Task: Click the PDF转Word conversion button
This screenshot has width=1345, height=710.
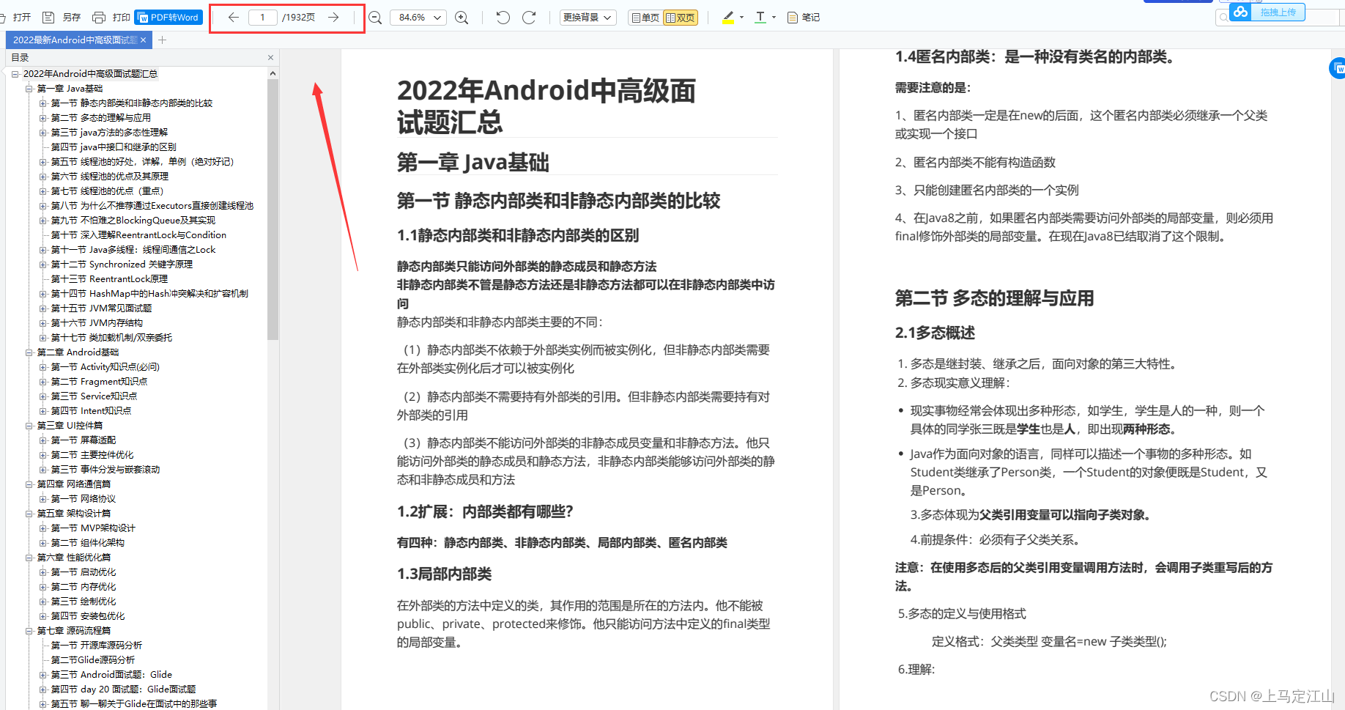Action: (x=168, y=17)
